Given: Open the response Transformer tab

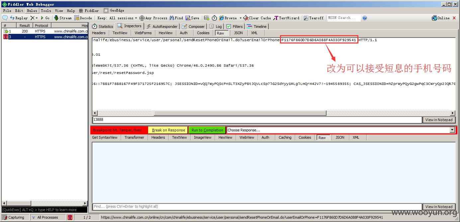Looking at the screenshot, I should [135, 137].
